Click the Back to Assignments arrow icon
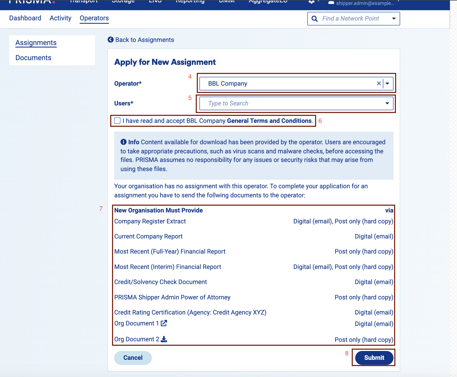Viewport: 457px width, 377px height. 111,40
